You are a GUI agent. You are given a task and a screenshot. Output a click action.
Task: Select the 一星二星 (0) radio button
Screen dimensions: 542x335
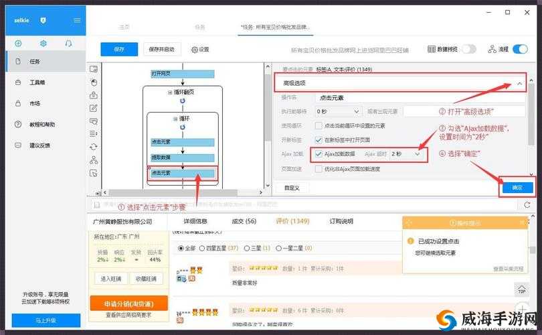(278, 248)
